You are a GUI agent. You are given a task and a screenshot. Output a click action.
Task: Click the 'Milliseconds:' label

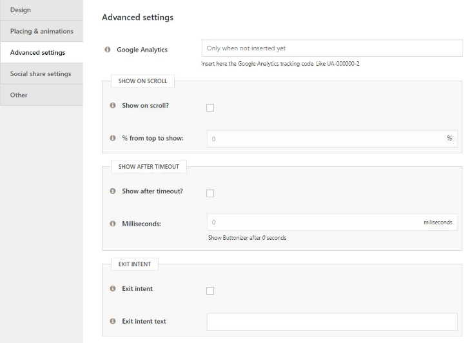tap(141, 224)
